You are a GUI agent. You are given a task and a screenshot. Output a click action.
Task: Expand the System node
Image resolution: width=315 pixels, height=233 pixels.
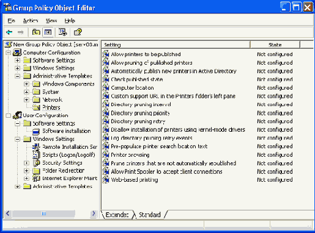[x=26, y=92]
